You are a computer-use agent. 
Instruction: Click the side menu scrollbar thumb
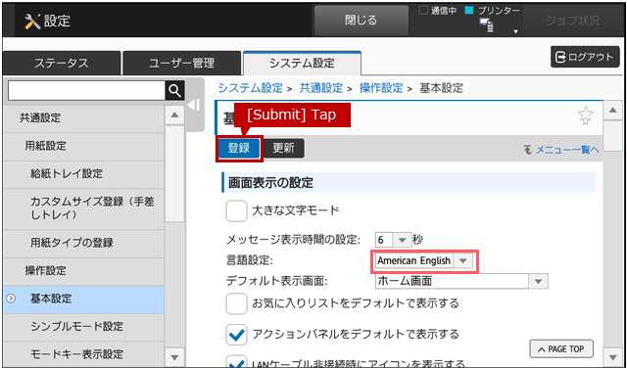(174, 174)
